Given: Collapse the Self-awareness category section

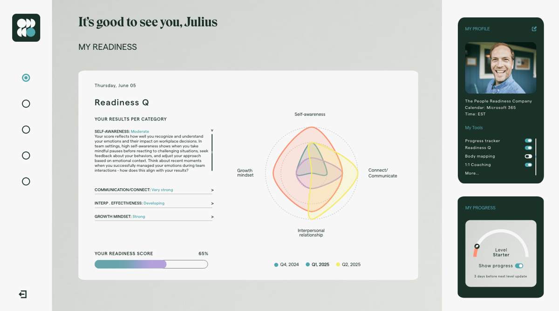Looking at the screenshot, I should click(x=212, y=131).
